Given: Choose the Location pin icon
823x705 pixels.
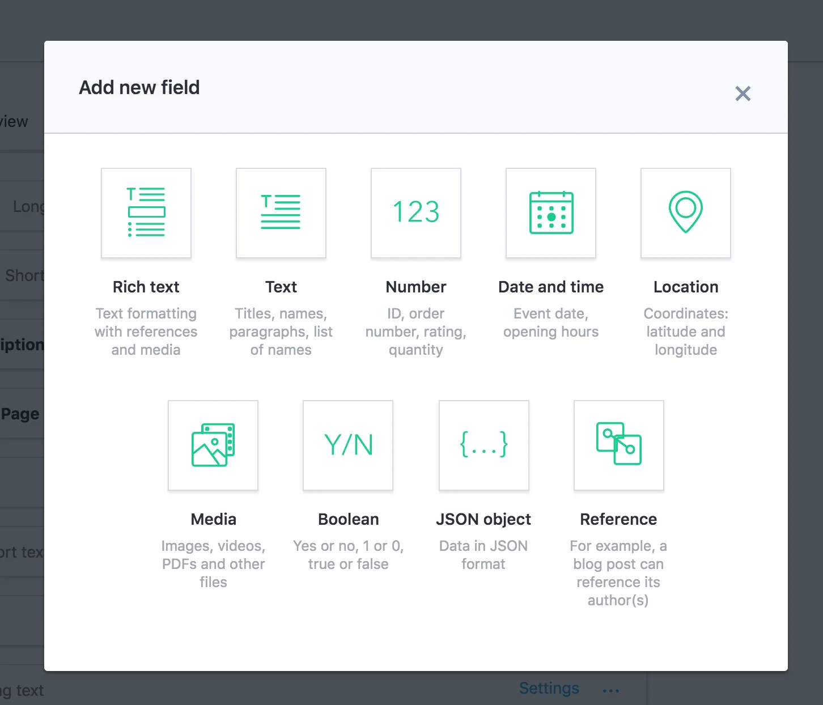Looking at the screenshot, I should coord(686,213).
